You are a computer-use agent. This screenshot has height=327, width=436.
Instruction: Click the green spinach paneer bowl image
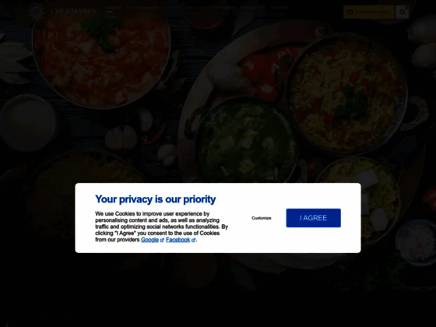point(244,140)
